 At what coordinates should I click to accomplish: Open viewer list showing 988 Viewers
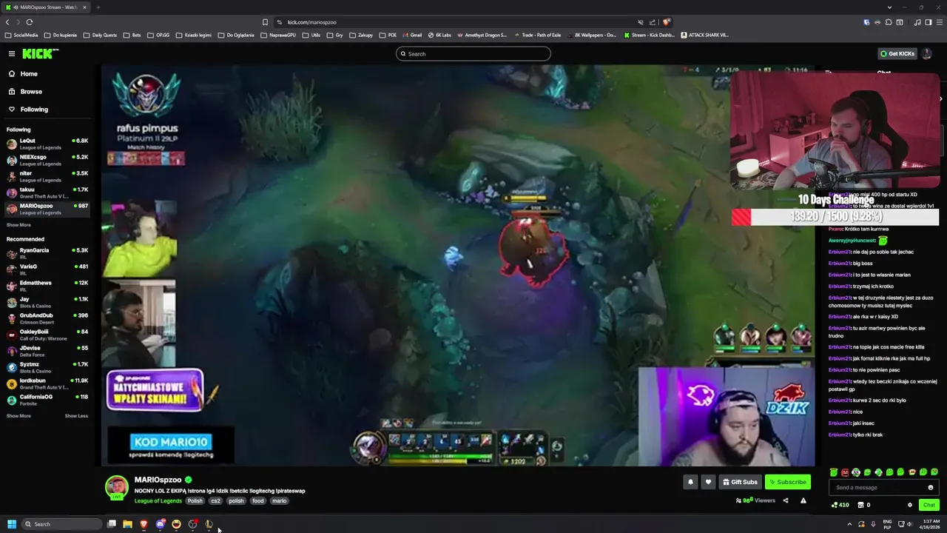755,500
